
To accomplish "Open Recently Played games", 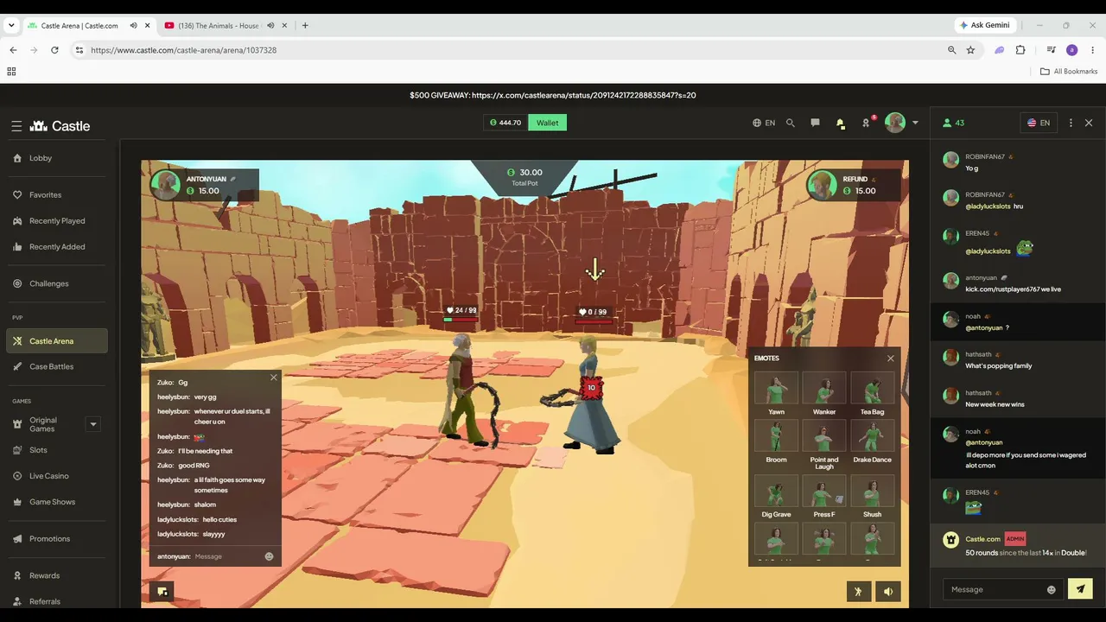I will (57, 221).
